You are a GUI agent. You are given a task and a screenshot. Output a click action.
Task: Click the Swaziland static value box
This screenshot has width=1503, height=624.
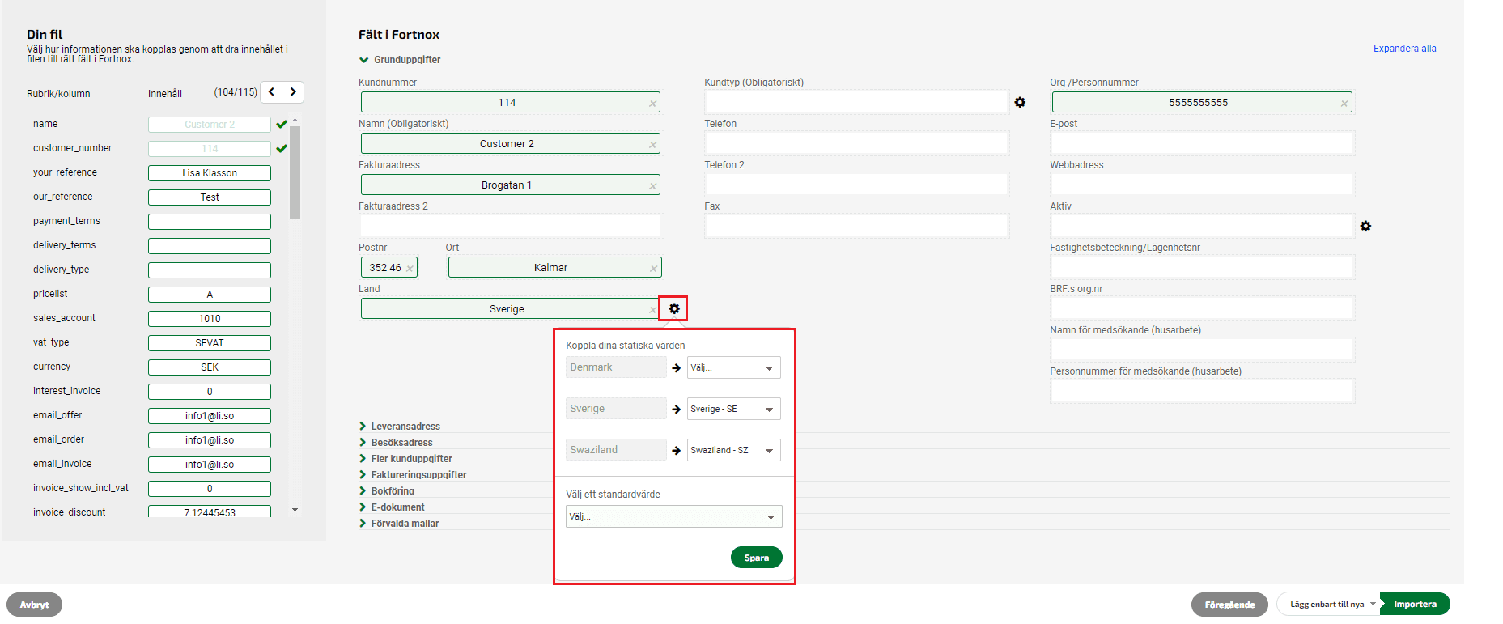point(616,450)
